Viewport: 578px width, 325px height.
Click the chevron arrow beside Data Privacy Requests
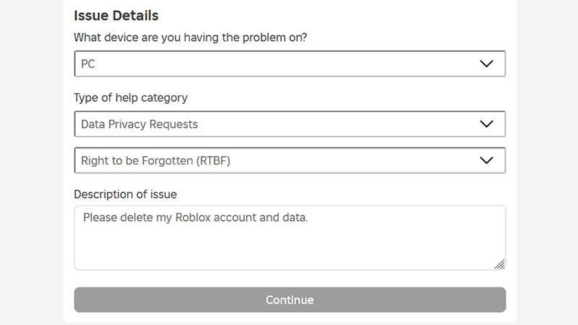point(486,123)
